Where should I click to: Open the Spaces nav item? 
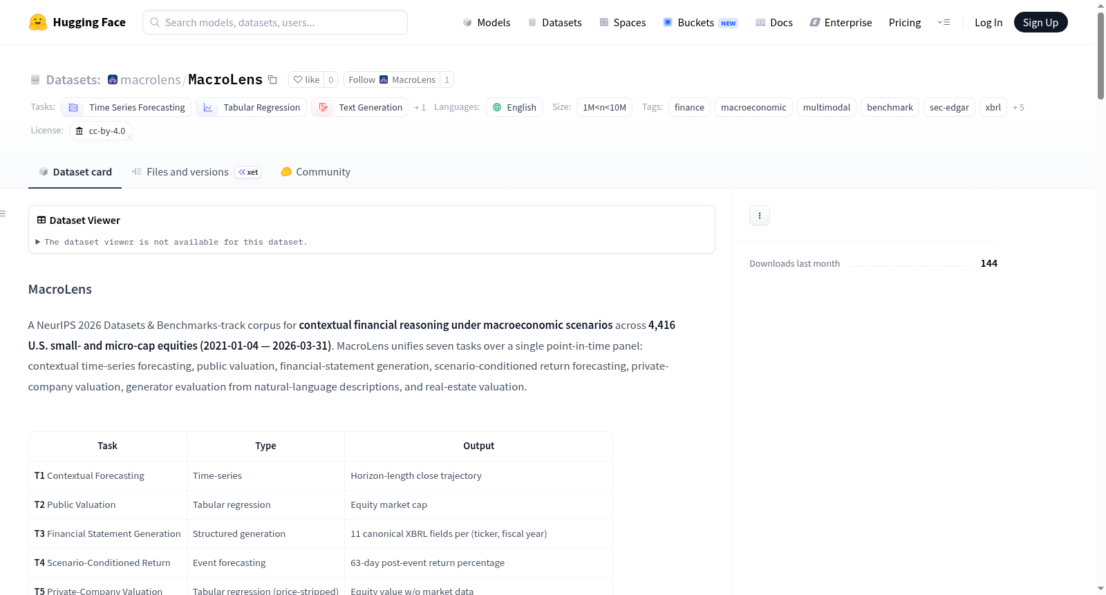pyautogui.click(x=622, y=22)
